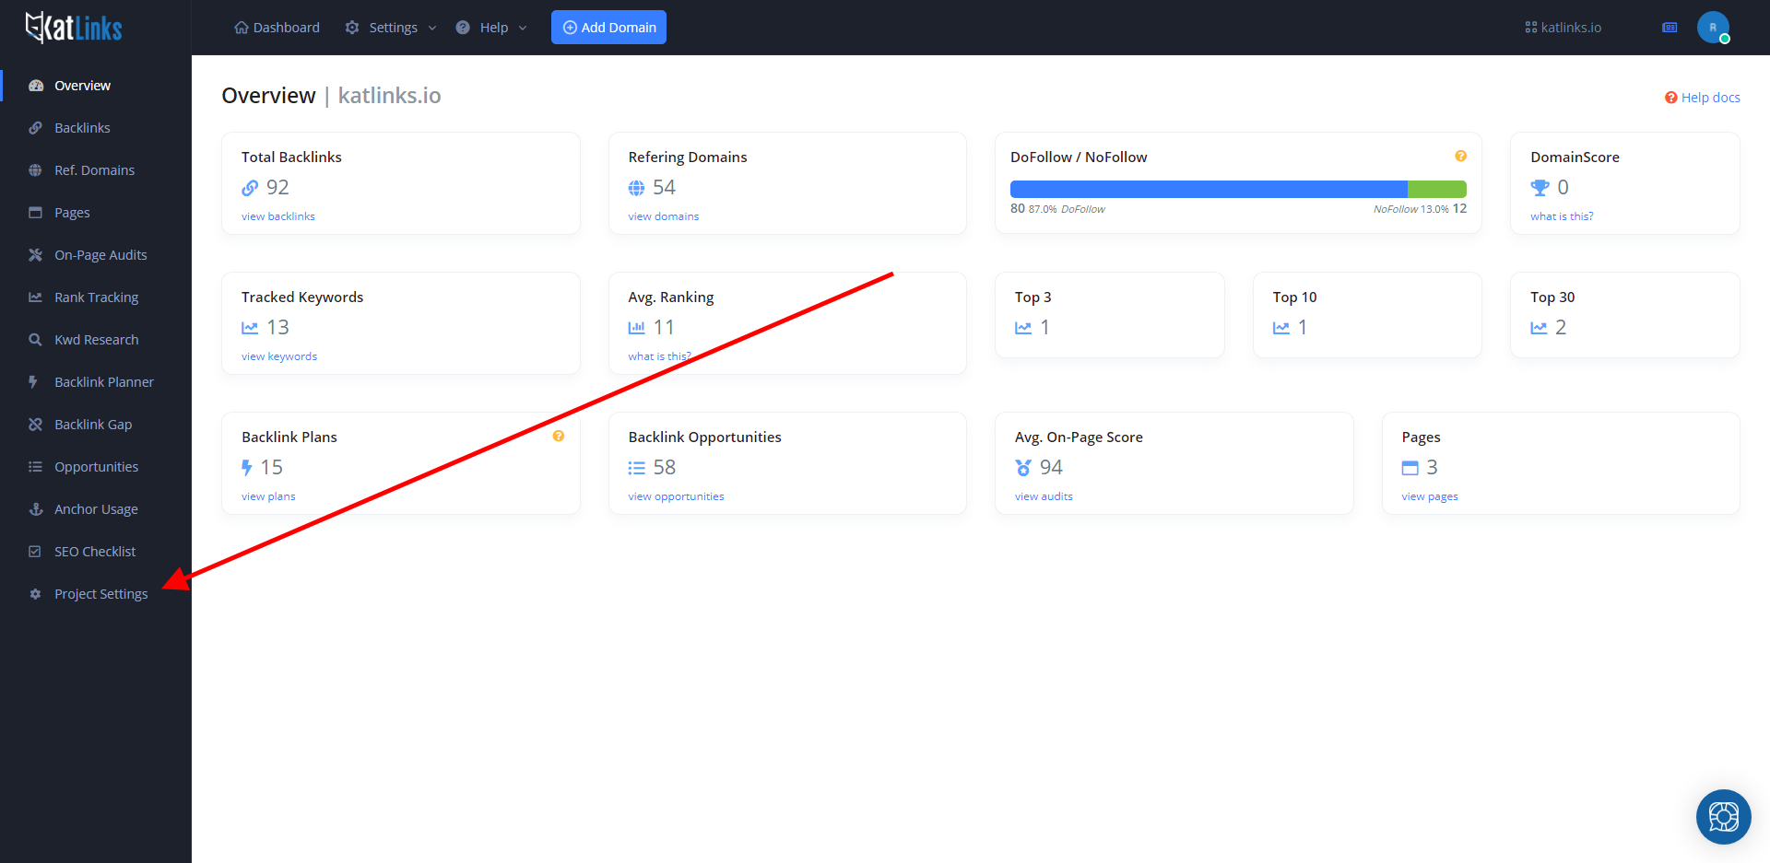This screenshot has width=1770, height=863.
Task: Click the Anchor Usage anchor icon
Action: pos(36,509)
